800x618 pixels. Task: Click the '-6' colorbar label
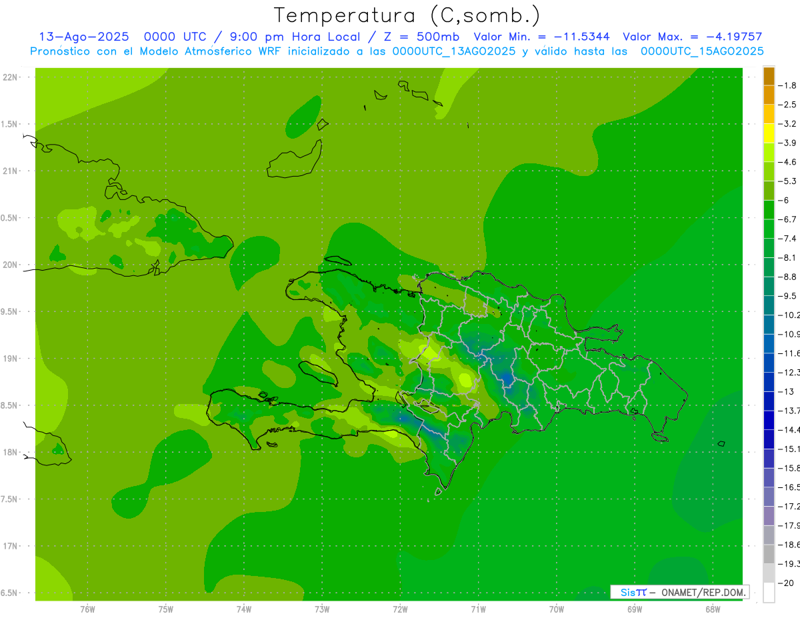click(784, 201)
